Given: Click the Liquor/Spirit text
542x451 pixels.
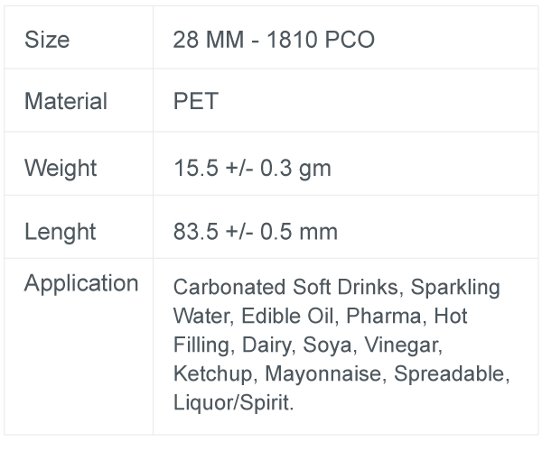Looking at the screenshot, I should pyautogui.click(x=231, y=402).
